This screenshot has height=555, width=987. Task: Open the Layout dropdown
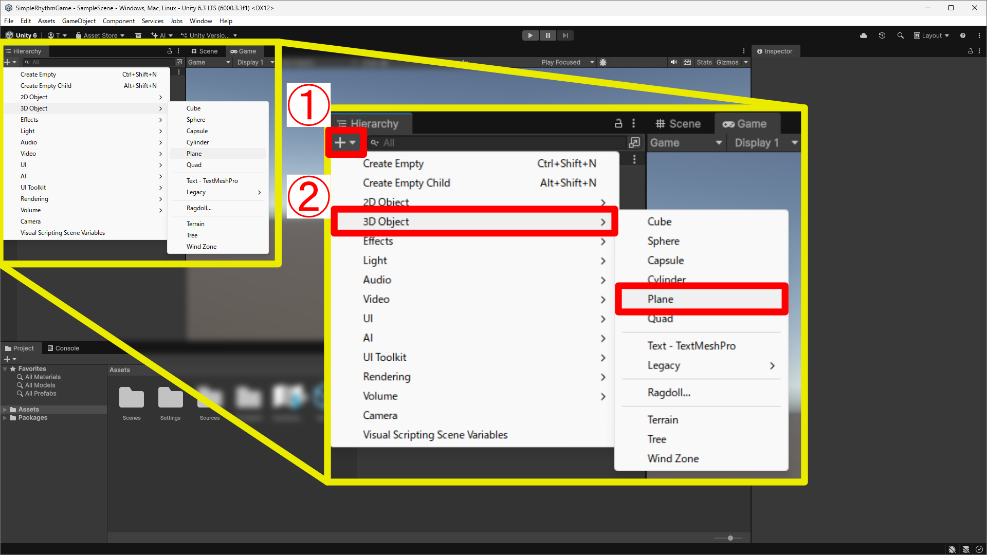931,35
